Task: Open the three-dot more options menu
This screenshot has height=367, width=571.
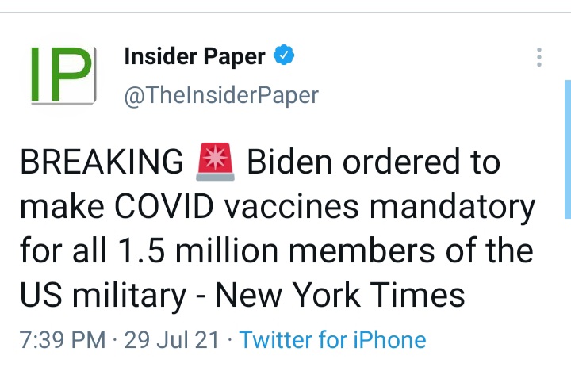Action: tap(539, 57)
